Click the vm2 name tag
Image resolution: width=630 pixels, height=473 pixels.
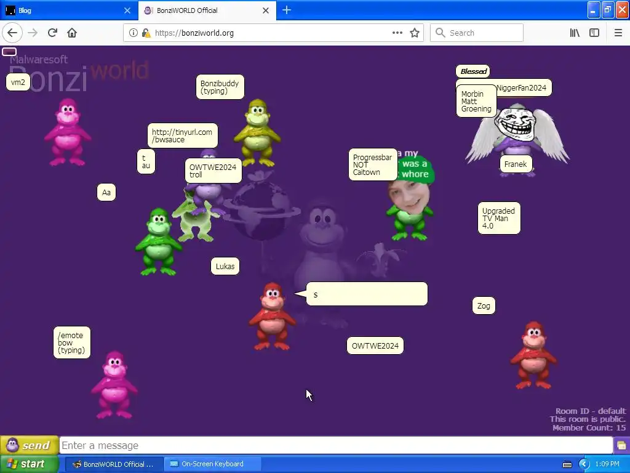point(18,82)
